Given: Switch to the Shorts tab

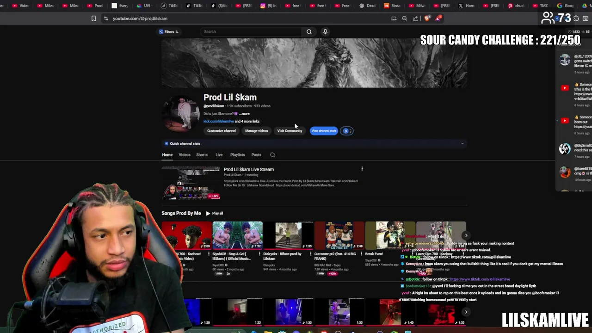Looking at the screenshot, I should pyautogui.click(x=202, y=155).
